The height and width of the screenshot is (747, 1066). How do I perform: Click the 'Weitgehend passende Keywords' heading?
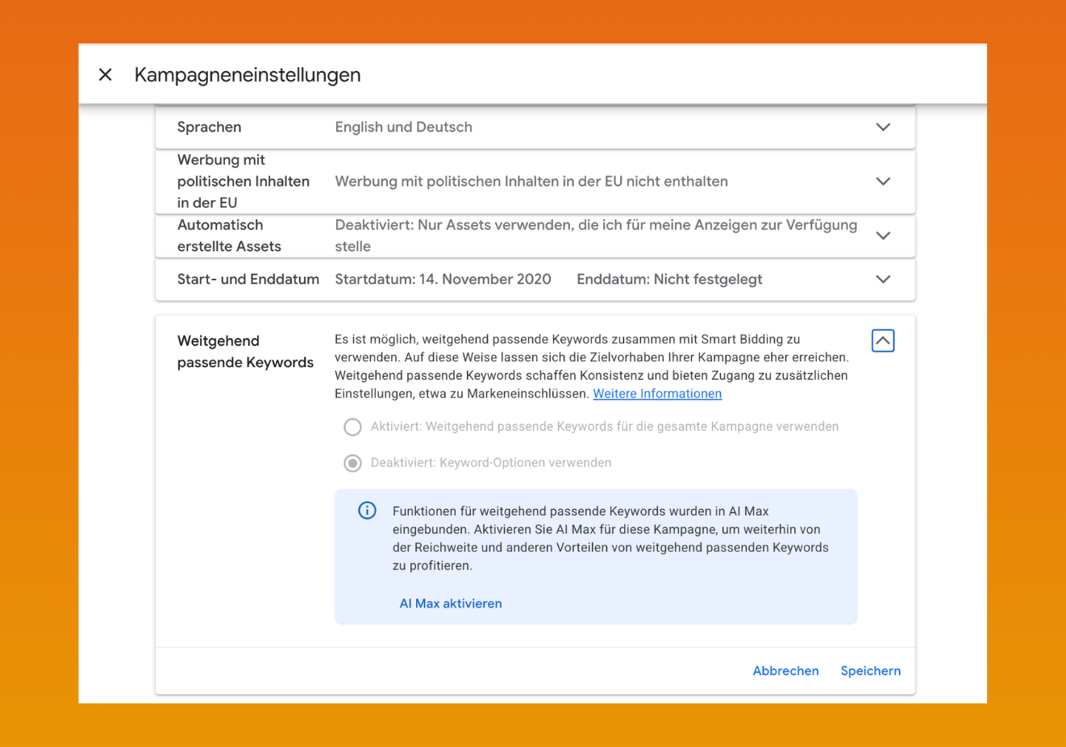[x=245, y=352]
